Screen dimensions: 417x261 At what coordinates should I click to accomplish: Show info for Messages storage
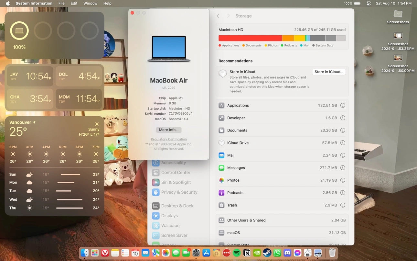(343, 168)
